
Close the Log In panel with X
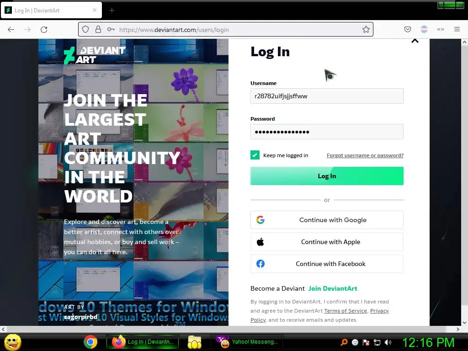point(415,41)
